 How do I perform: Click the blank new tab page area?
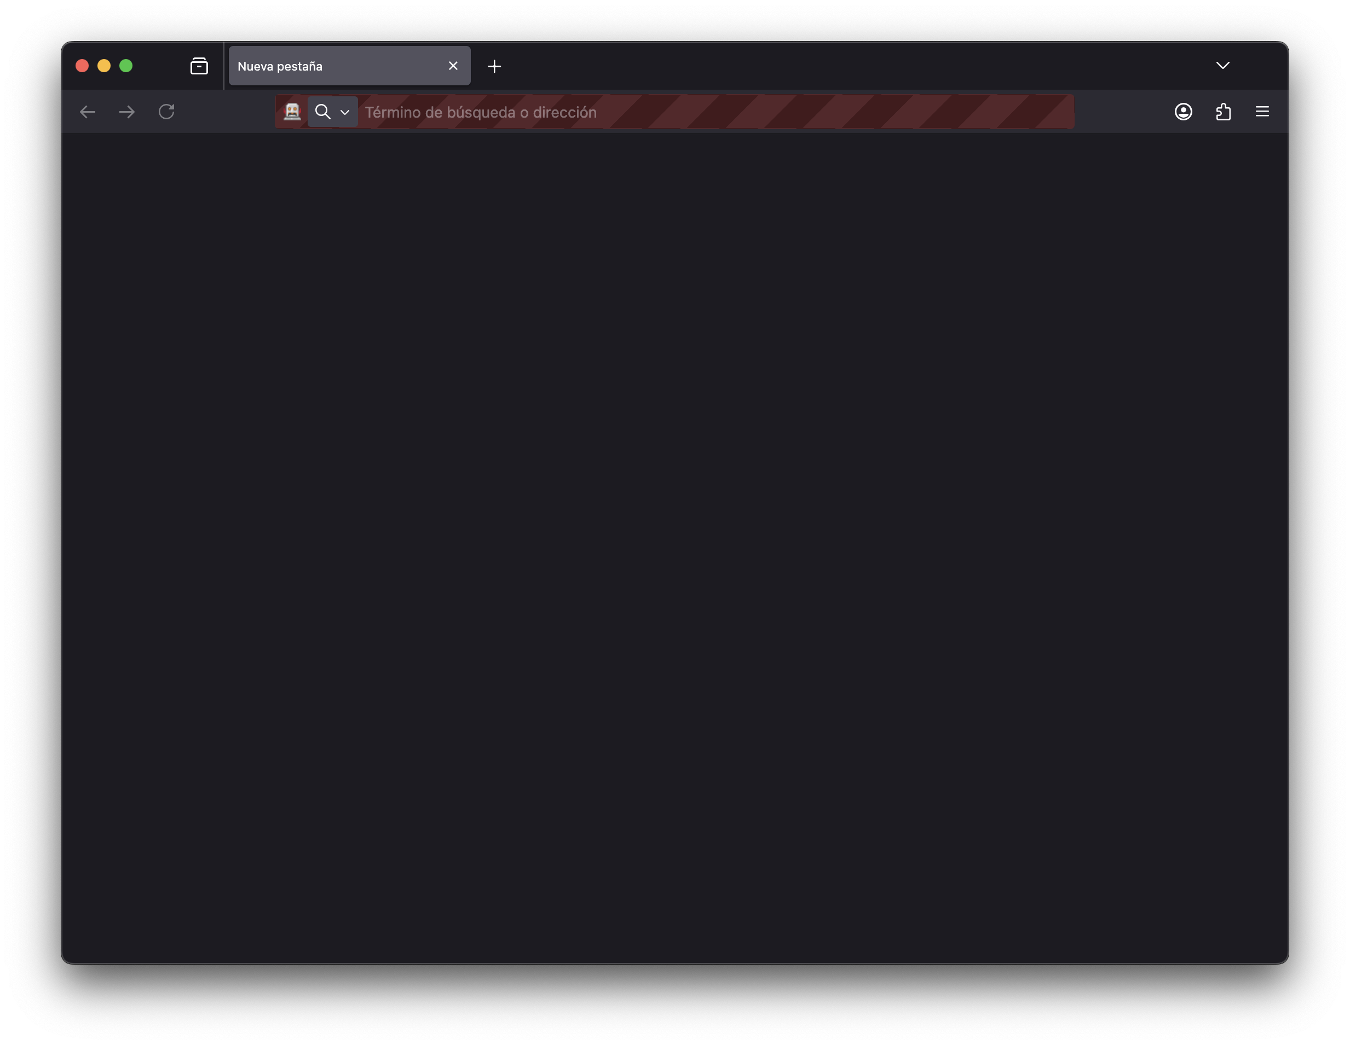click(x=675, y=548)
